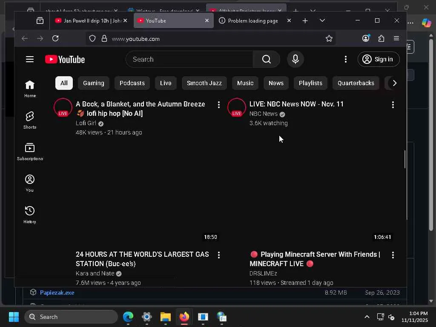Screen dimensions: 436x327
Task: Click the Windows taskbar Search box
Action: [71, 317]
